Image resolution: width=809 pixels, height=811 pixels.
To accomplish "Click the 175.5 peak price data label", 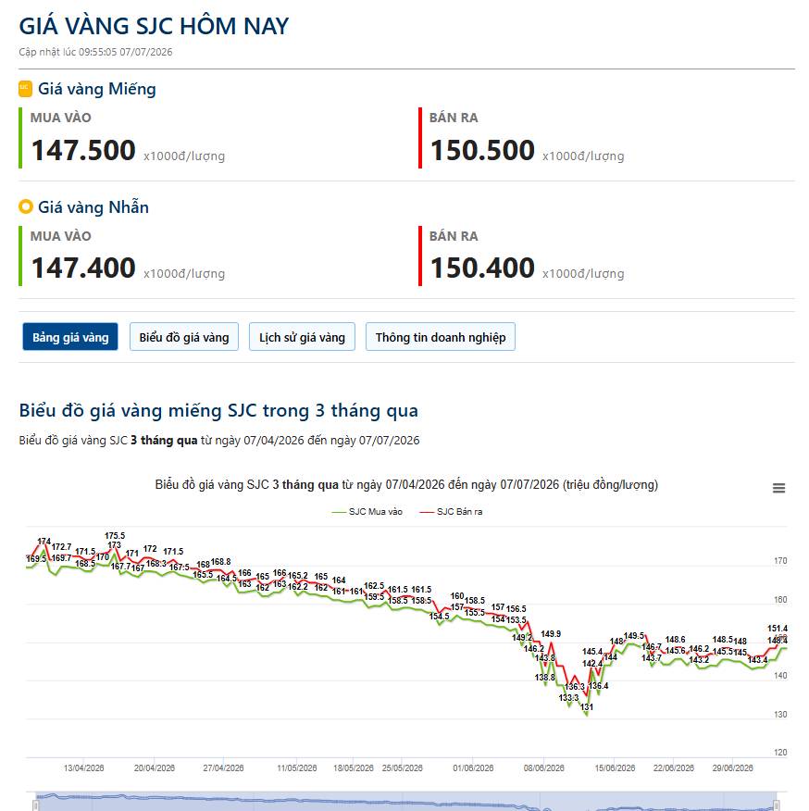I will pyautogui.click(x=115, y=536).
